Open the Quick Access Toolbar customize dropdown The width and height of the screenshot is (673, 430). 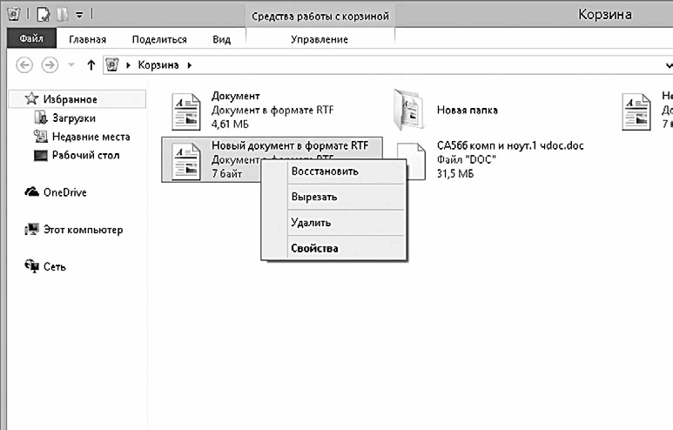(79, 15)
